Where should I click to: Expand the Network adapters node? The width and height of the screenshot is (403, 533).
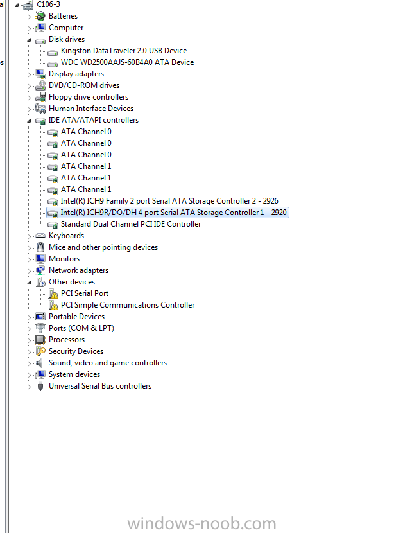[29, 271]
